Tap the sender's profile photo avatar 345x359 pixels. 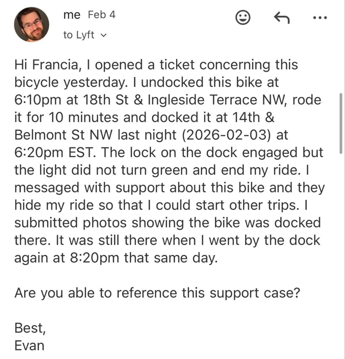pyautogui.click(x=32, y=25)
